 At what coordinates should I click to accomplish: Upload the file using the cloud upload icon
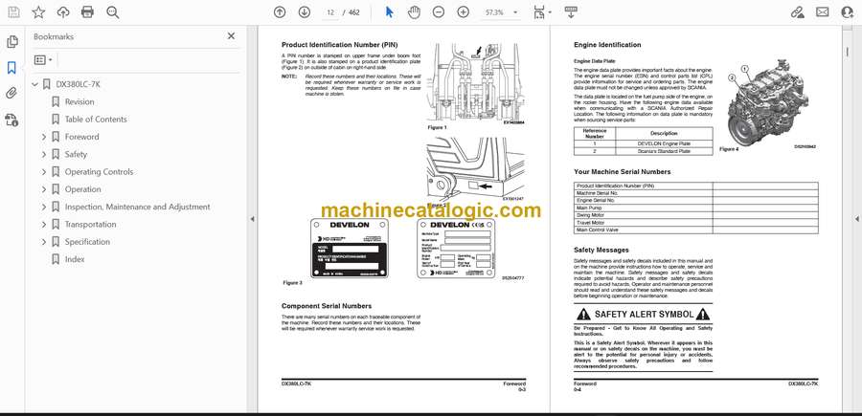pyautogui.click(x=63, y=12)
